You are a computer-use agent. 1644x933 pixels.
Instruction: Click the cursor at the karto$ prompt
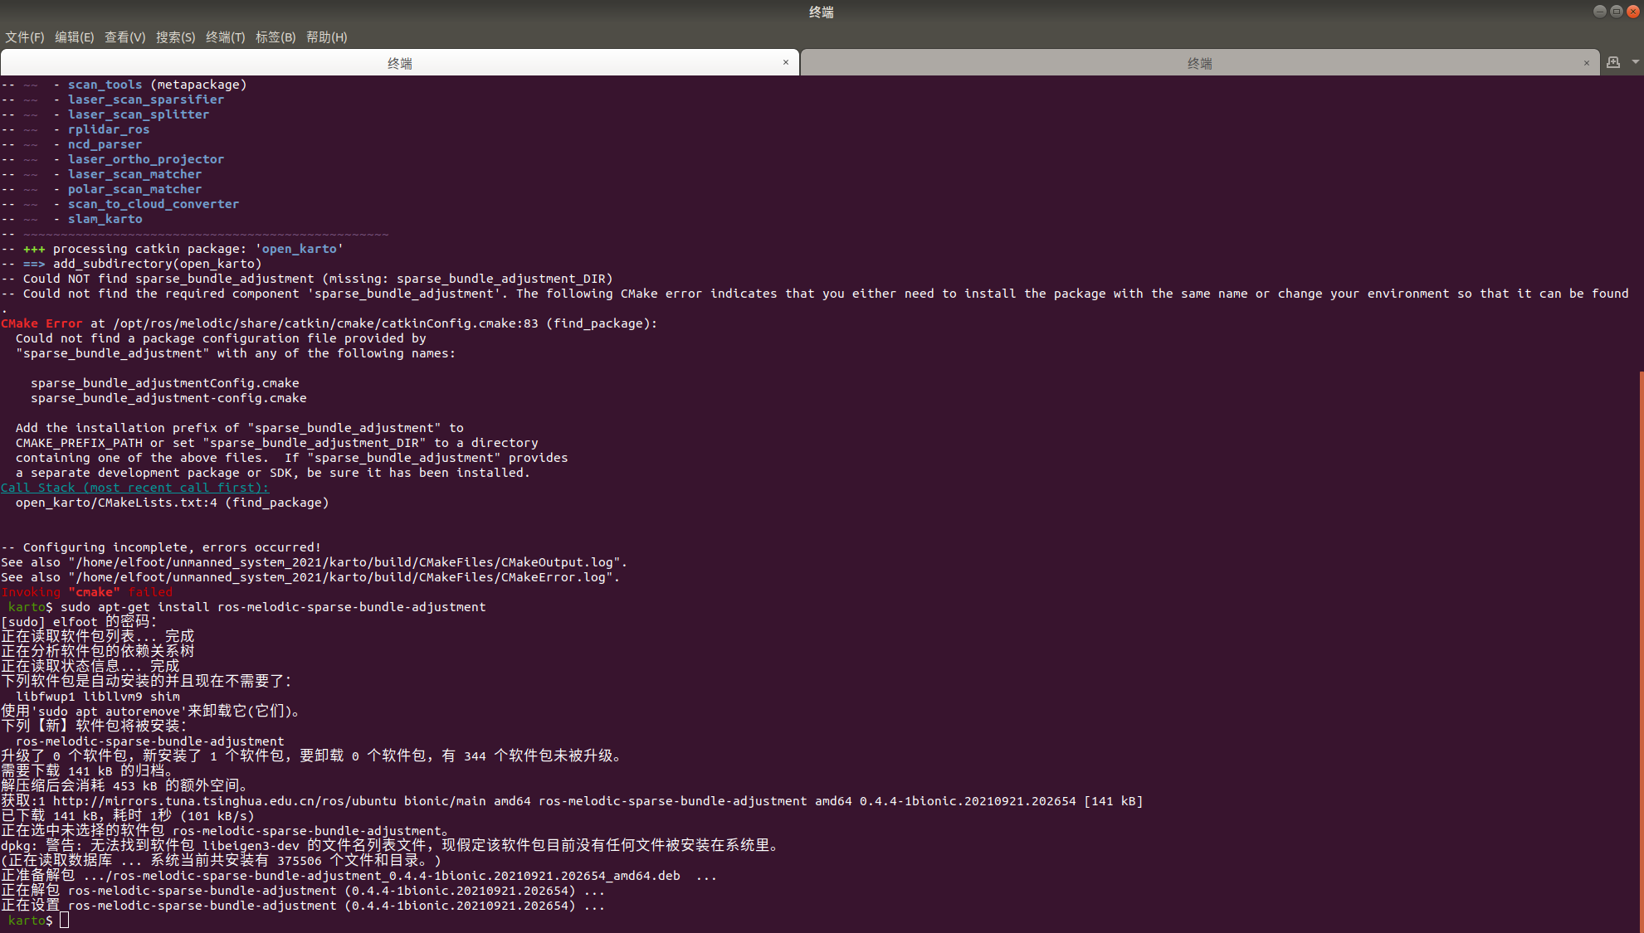(x=66, y=921)
